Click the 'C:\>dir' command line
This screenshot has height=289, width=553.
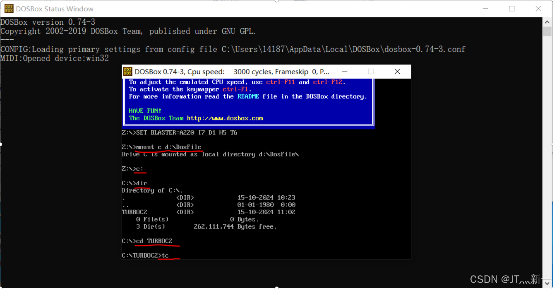click(x=134, y=183)
